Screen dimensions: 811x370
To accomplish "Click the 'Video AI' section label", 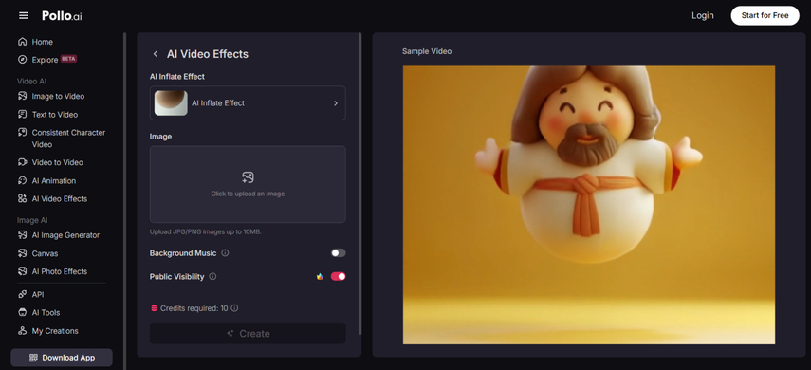I will [32, 82].
